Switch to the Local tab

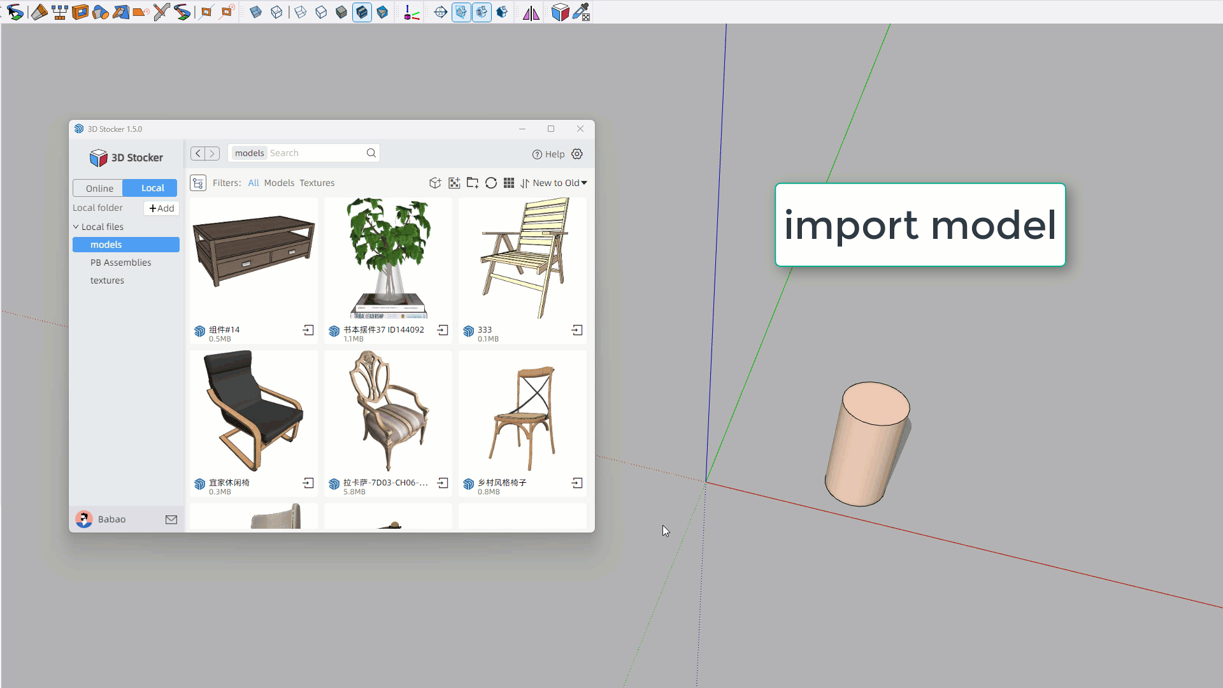[152, 188]
